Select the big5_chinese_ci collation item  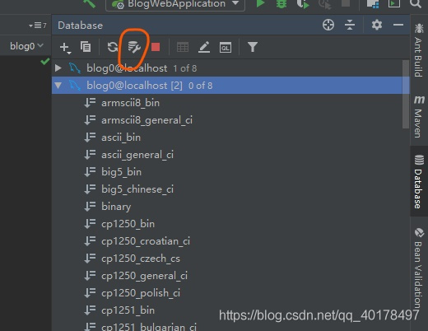(137, 189)
